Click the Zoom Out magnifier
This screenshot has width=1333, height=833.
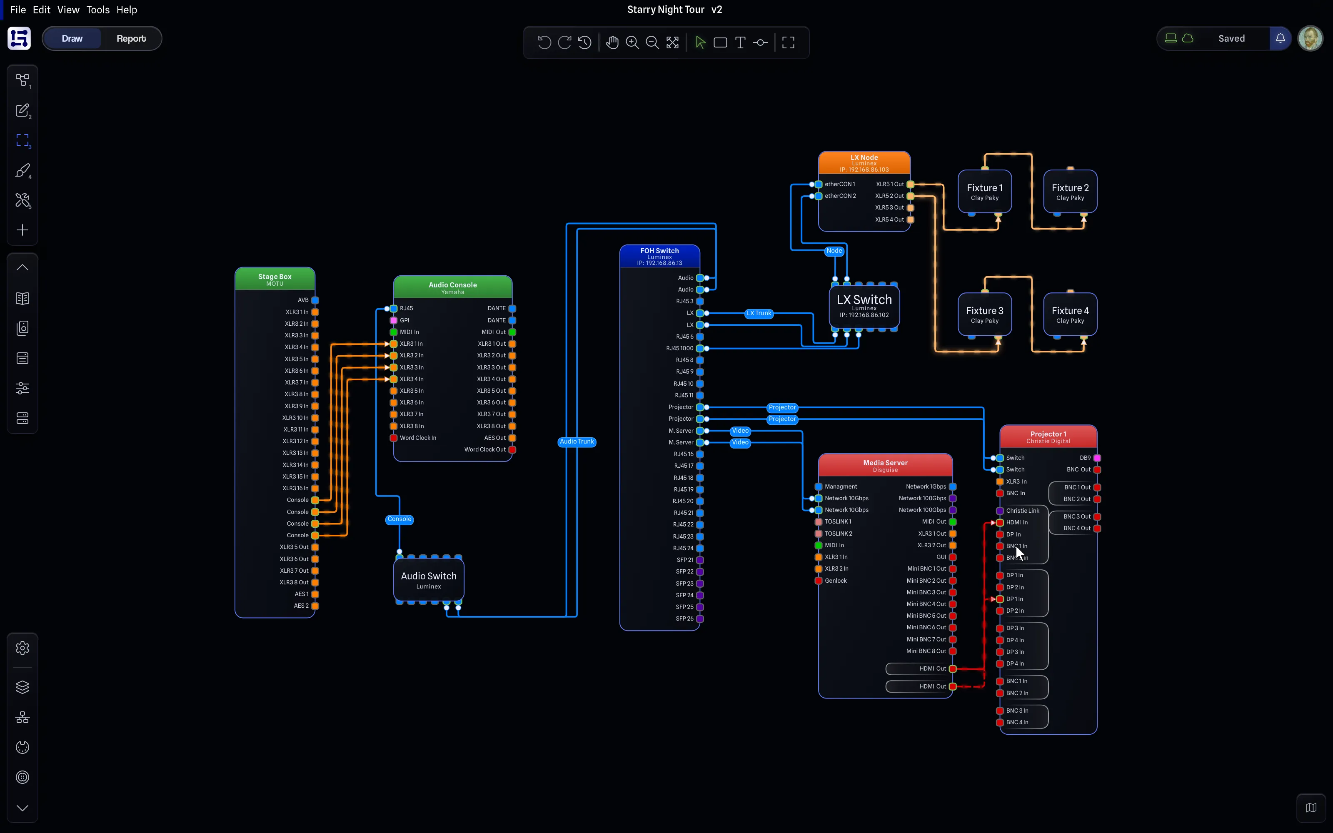[652, 42]
